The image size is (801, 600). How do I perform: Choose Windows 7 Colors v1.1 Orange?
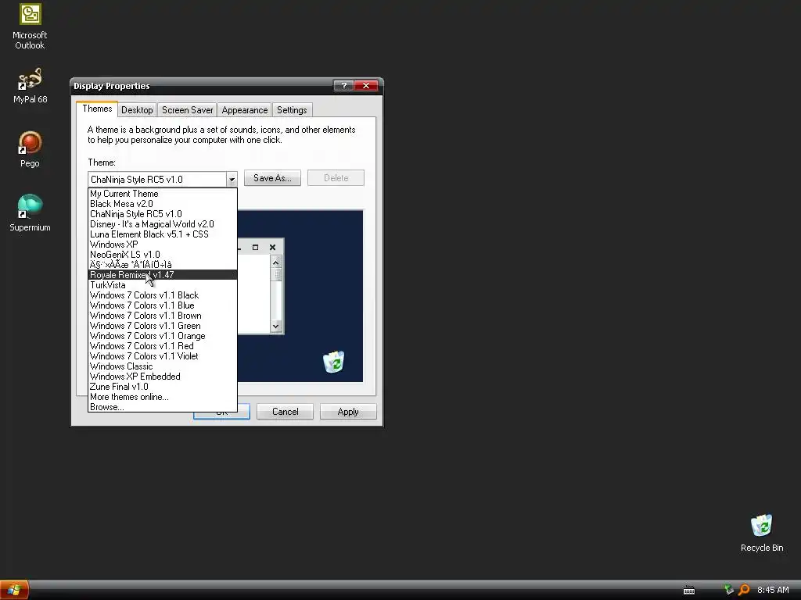[163, 336]
